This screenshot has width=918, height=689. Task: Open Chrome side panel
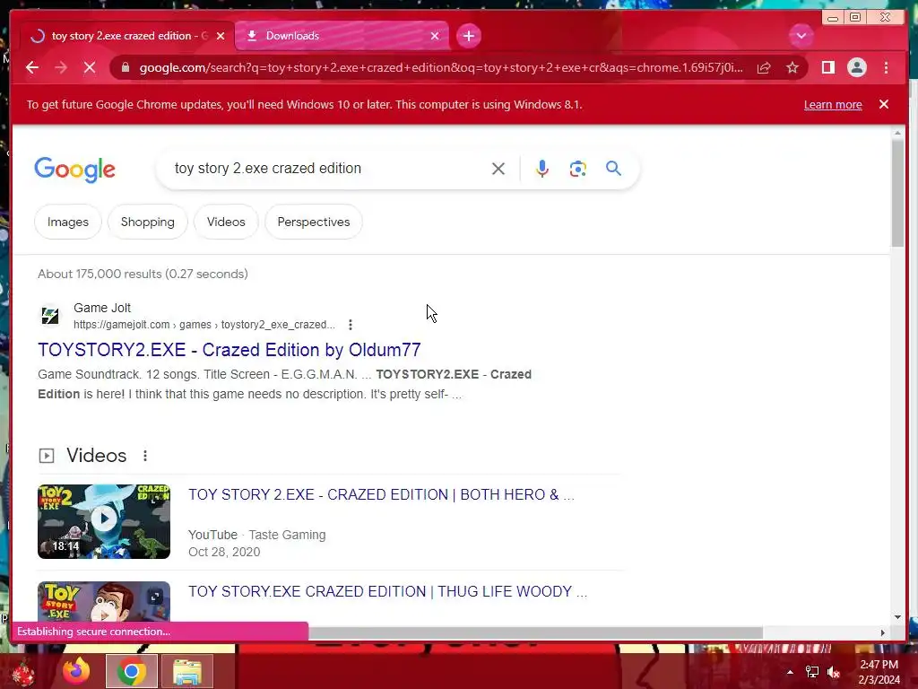coord(827,68)
